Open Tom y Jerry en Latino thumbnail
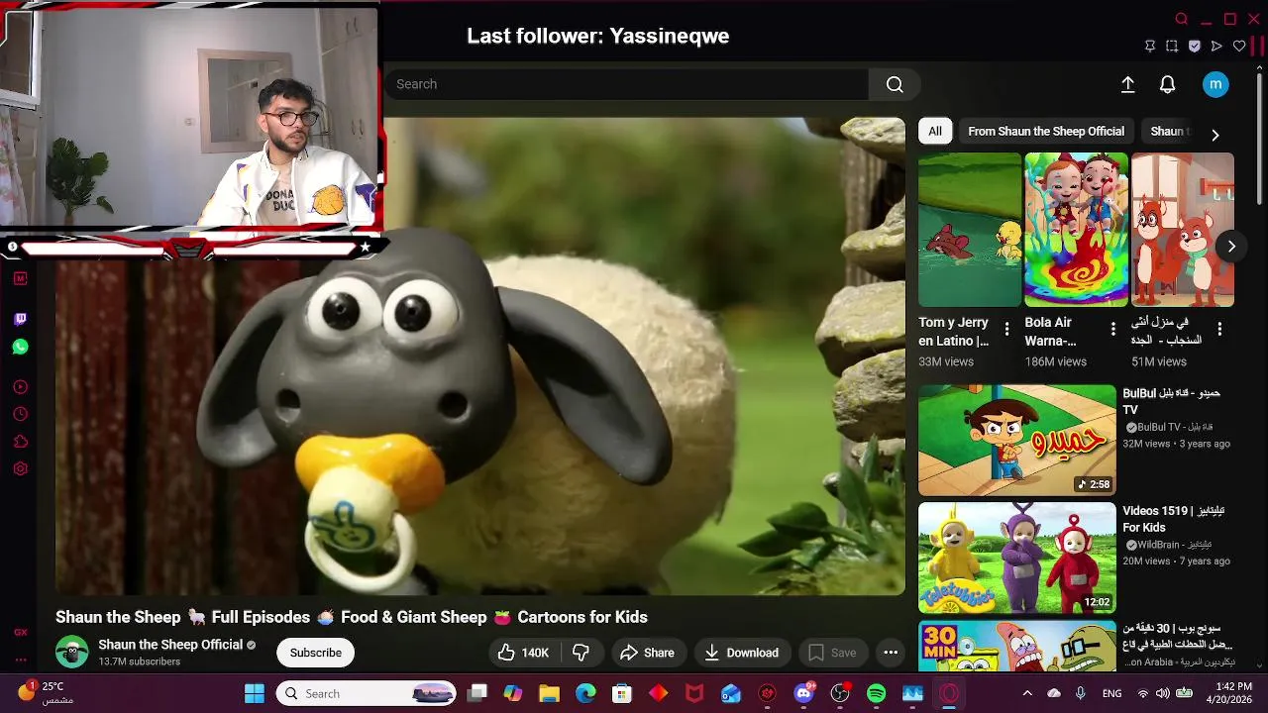Image resolution: width=1268 pixels, height=713 pixels. [x=969, y=230]
